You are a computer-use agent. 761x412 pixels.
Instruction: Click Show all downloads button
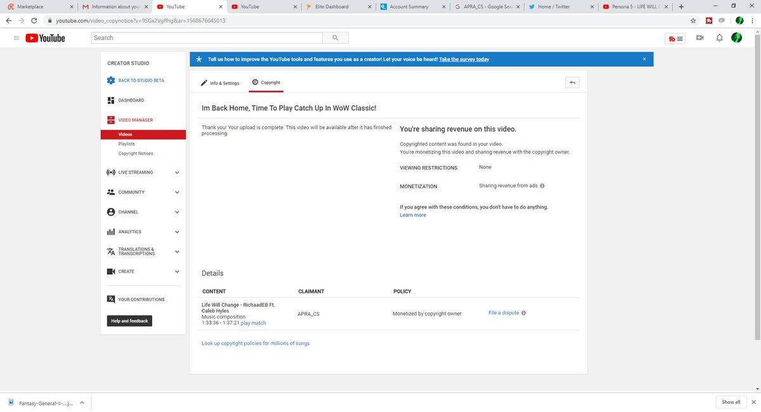tap(731, 402)
